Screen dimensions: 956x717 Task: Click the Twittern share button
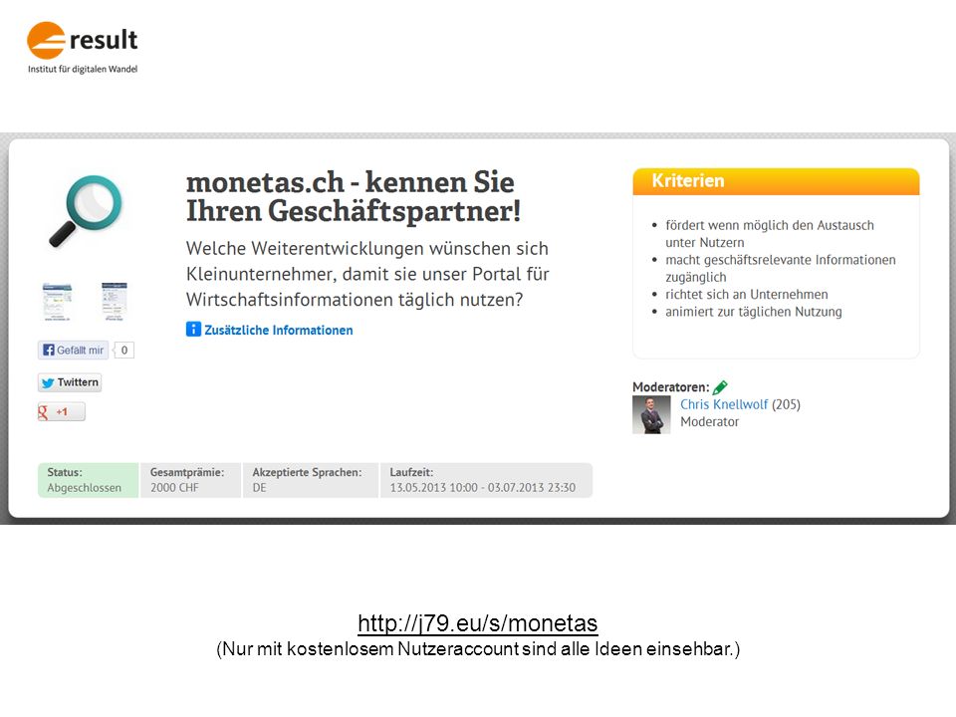[x=70, y=382]
